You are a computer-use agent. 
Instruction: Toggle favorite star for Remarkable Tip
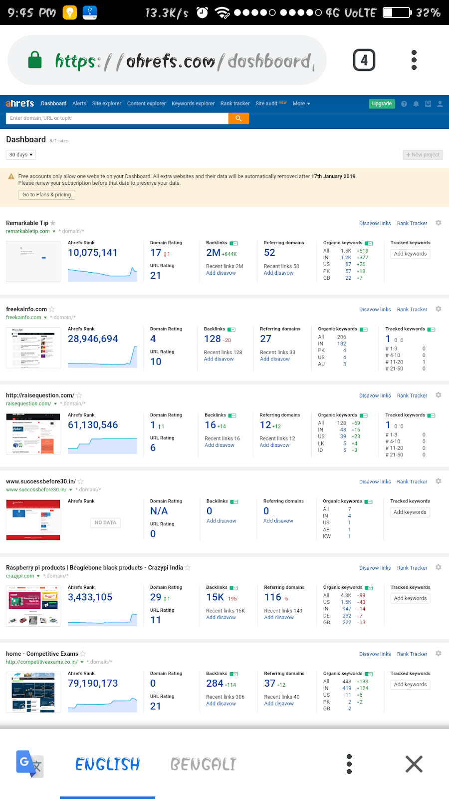[x=53, y=223]
